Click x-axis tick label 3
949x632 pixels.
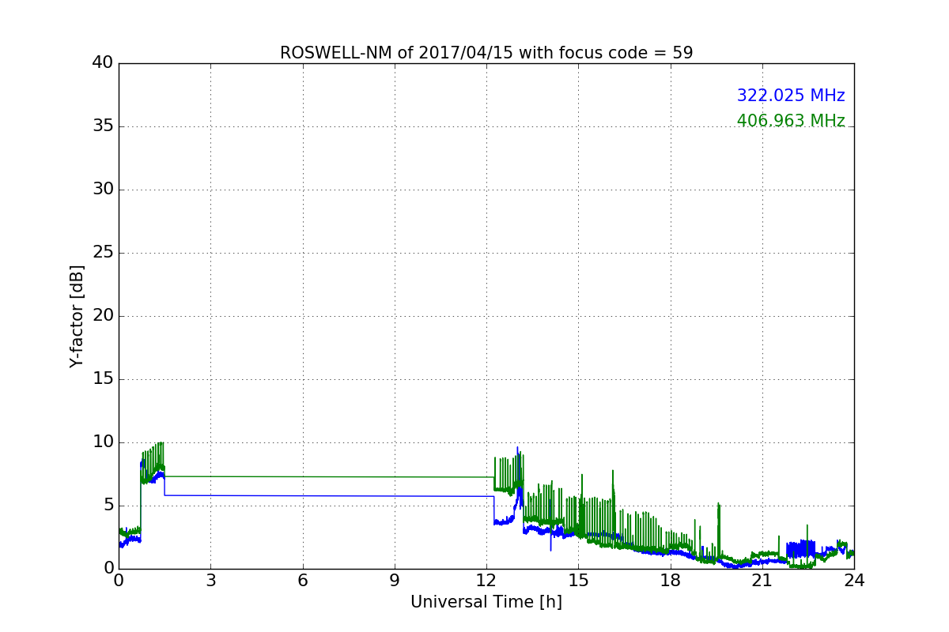[210, 580]
